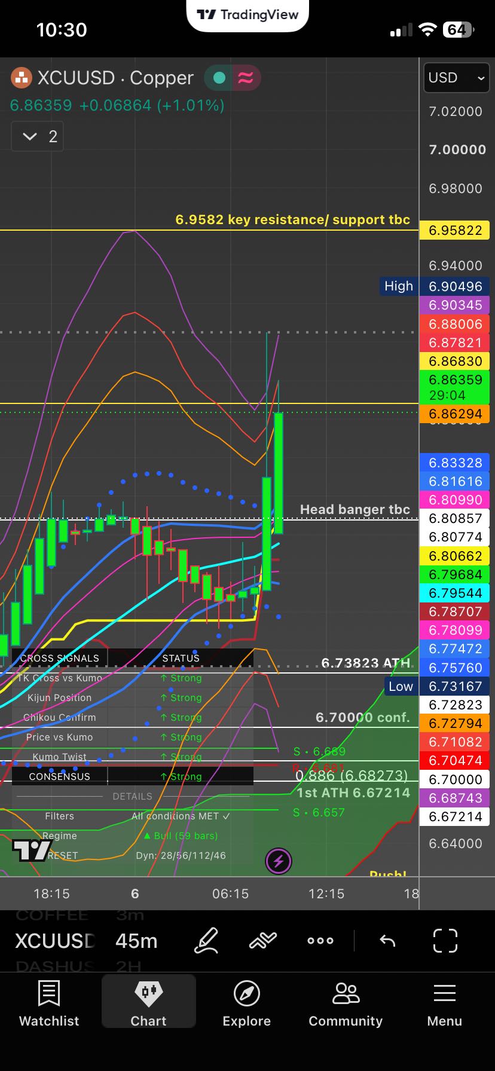Tap the battery indicator in status bar

(x=459, y=30)
